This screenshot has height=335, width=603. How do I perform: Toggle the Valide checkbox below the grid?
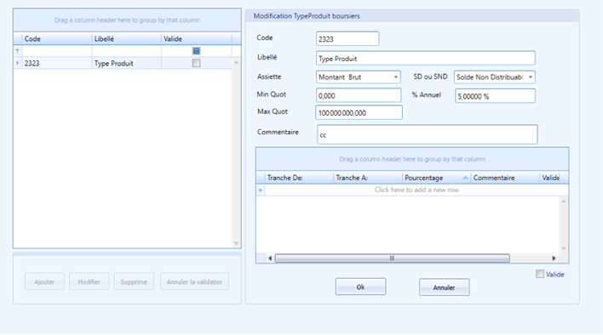click(540, 274)
